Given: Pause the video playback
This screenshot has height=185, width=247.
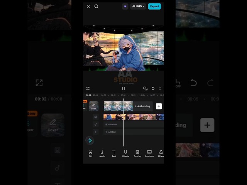Looking at the screenshot, I should tap(123, 88).
